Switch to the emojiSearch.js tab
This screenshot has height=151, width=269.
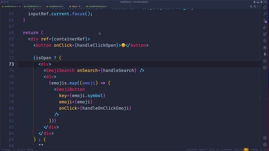[x=55, y=6]
